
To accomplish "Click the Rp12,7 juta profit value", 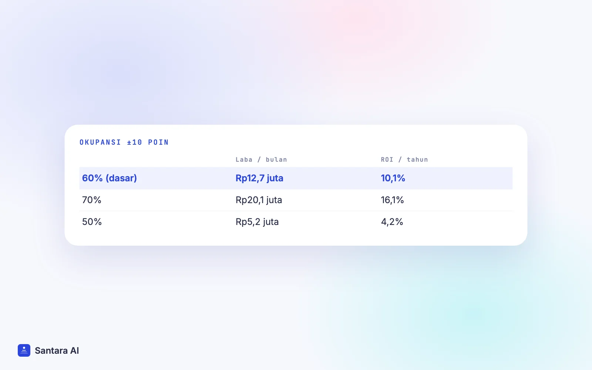I will tap(259, 178).
